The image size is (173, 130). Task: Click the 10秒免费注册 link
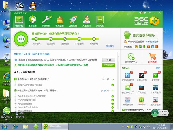[152, 42]
